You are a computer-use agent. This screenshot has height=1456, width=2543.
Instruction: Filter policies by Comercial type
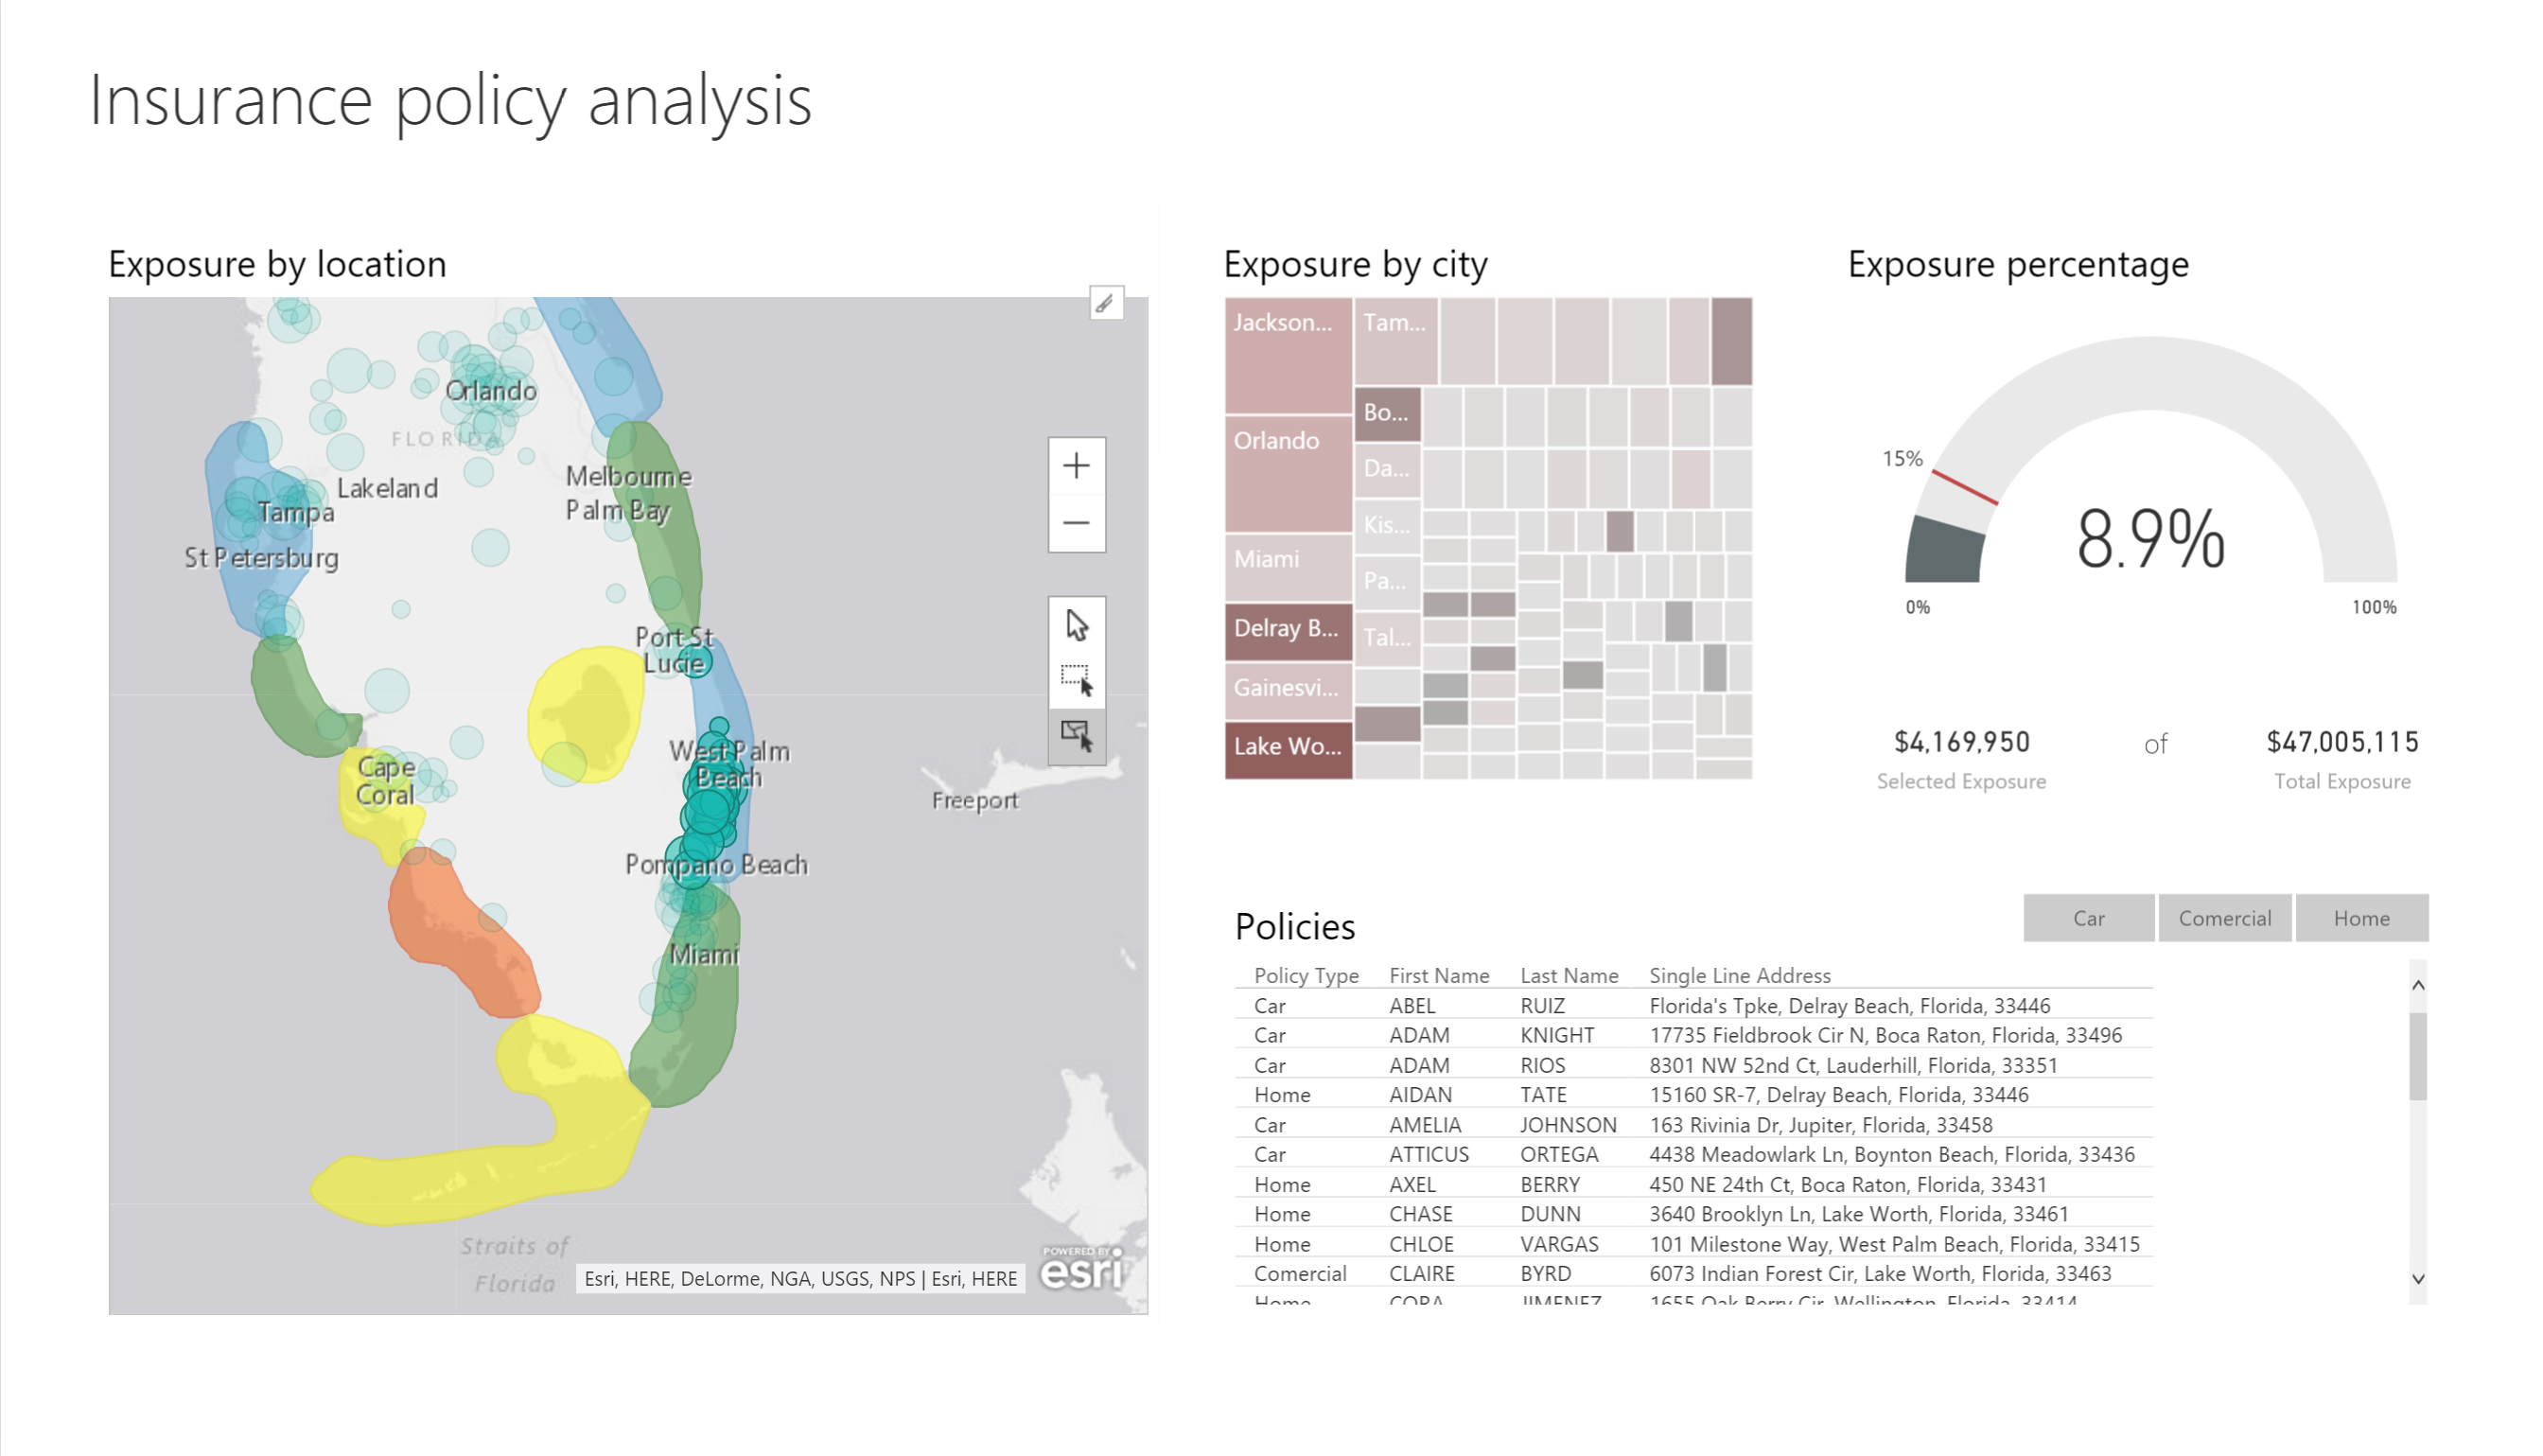[2224, 918]
